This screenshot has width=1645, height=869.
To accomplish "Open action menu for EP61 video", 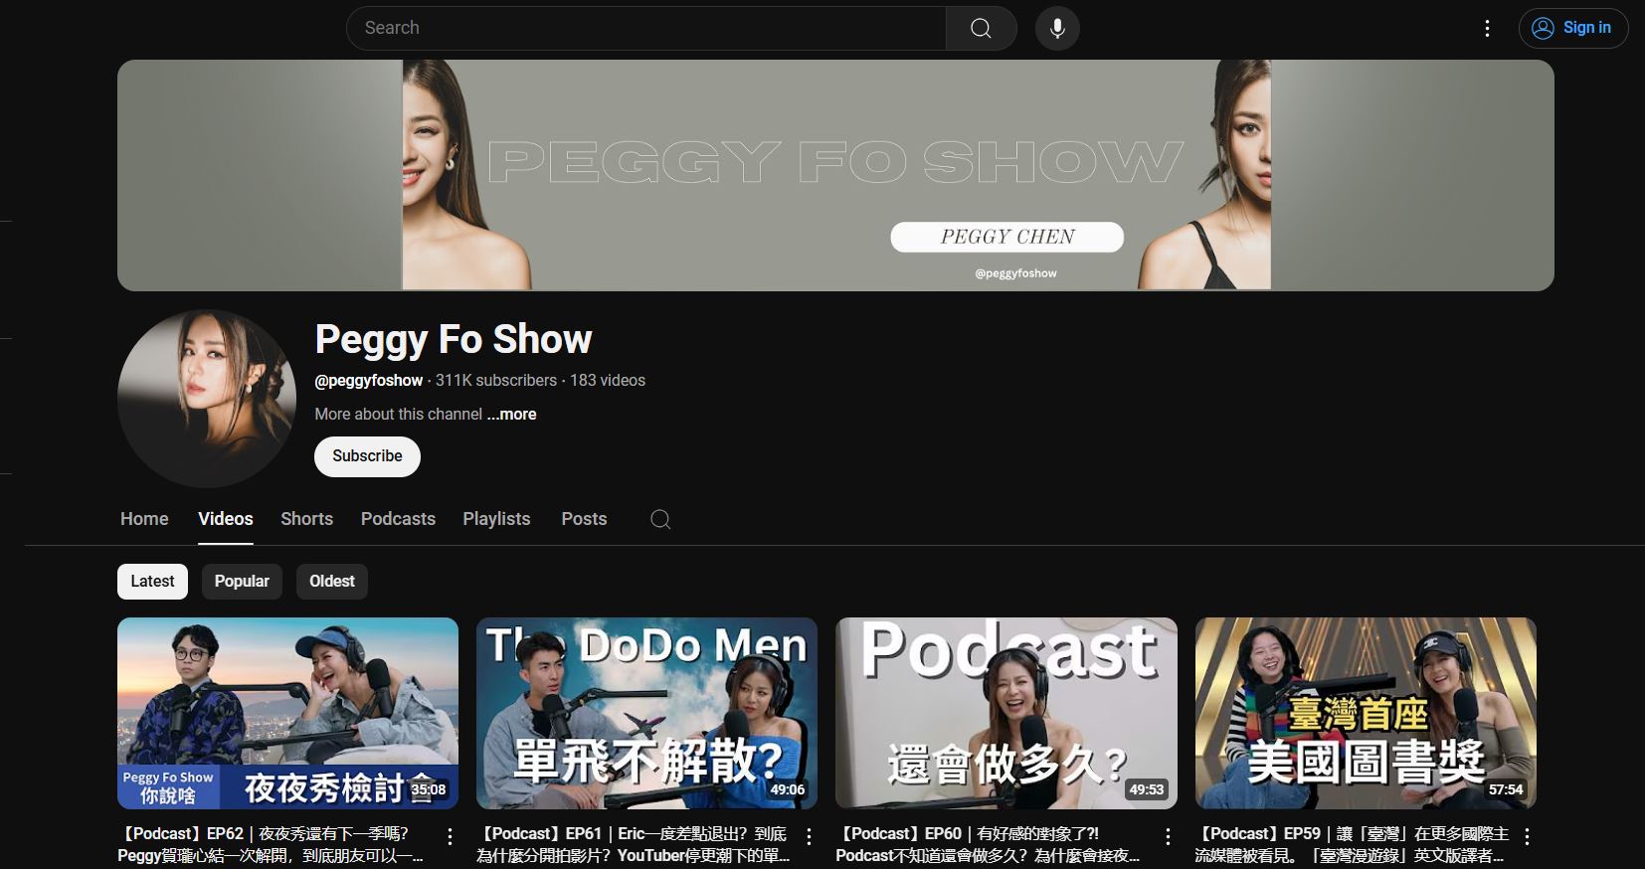I will pyautogui.click(x=809, y=837).
